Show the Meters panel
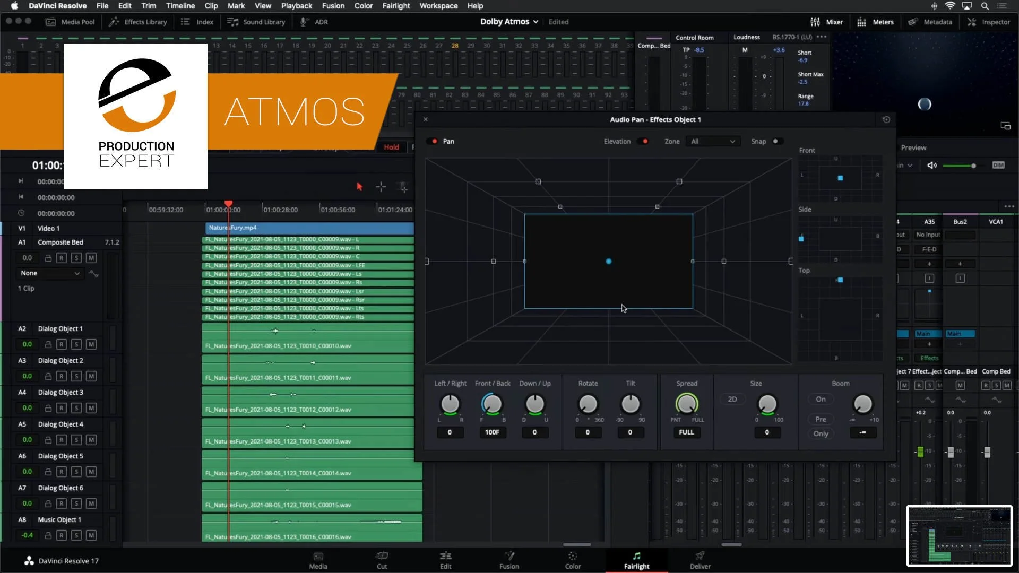Image resolution: width=1019 pixels, height=573 pixels. 875,22
